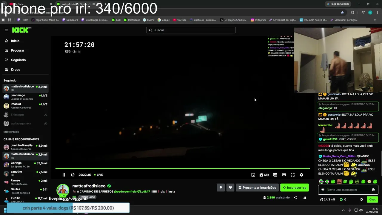This screenshot has height=215, width=382.
Task: Click Presentear inscrições button
Action: pos(257,188)
